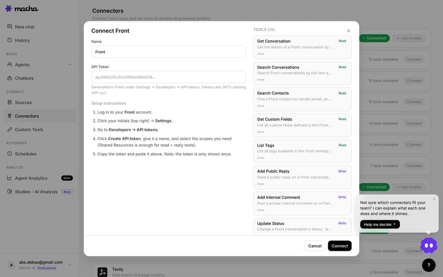This screenshot has height=277, width=443.
Task: Dismiss the connector suggestion popup
Action: 434,199
